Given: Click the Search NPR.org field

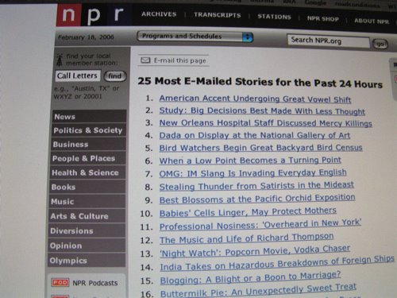Looking at the screenshot, I should click(328, 41).
